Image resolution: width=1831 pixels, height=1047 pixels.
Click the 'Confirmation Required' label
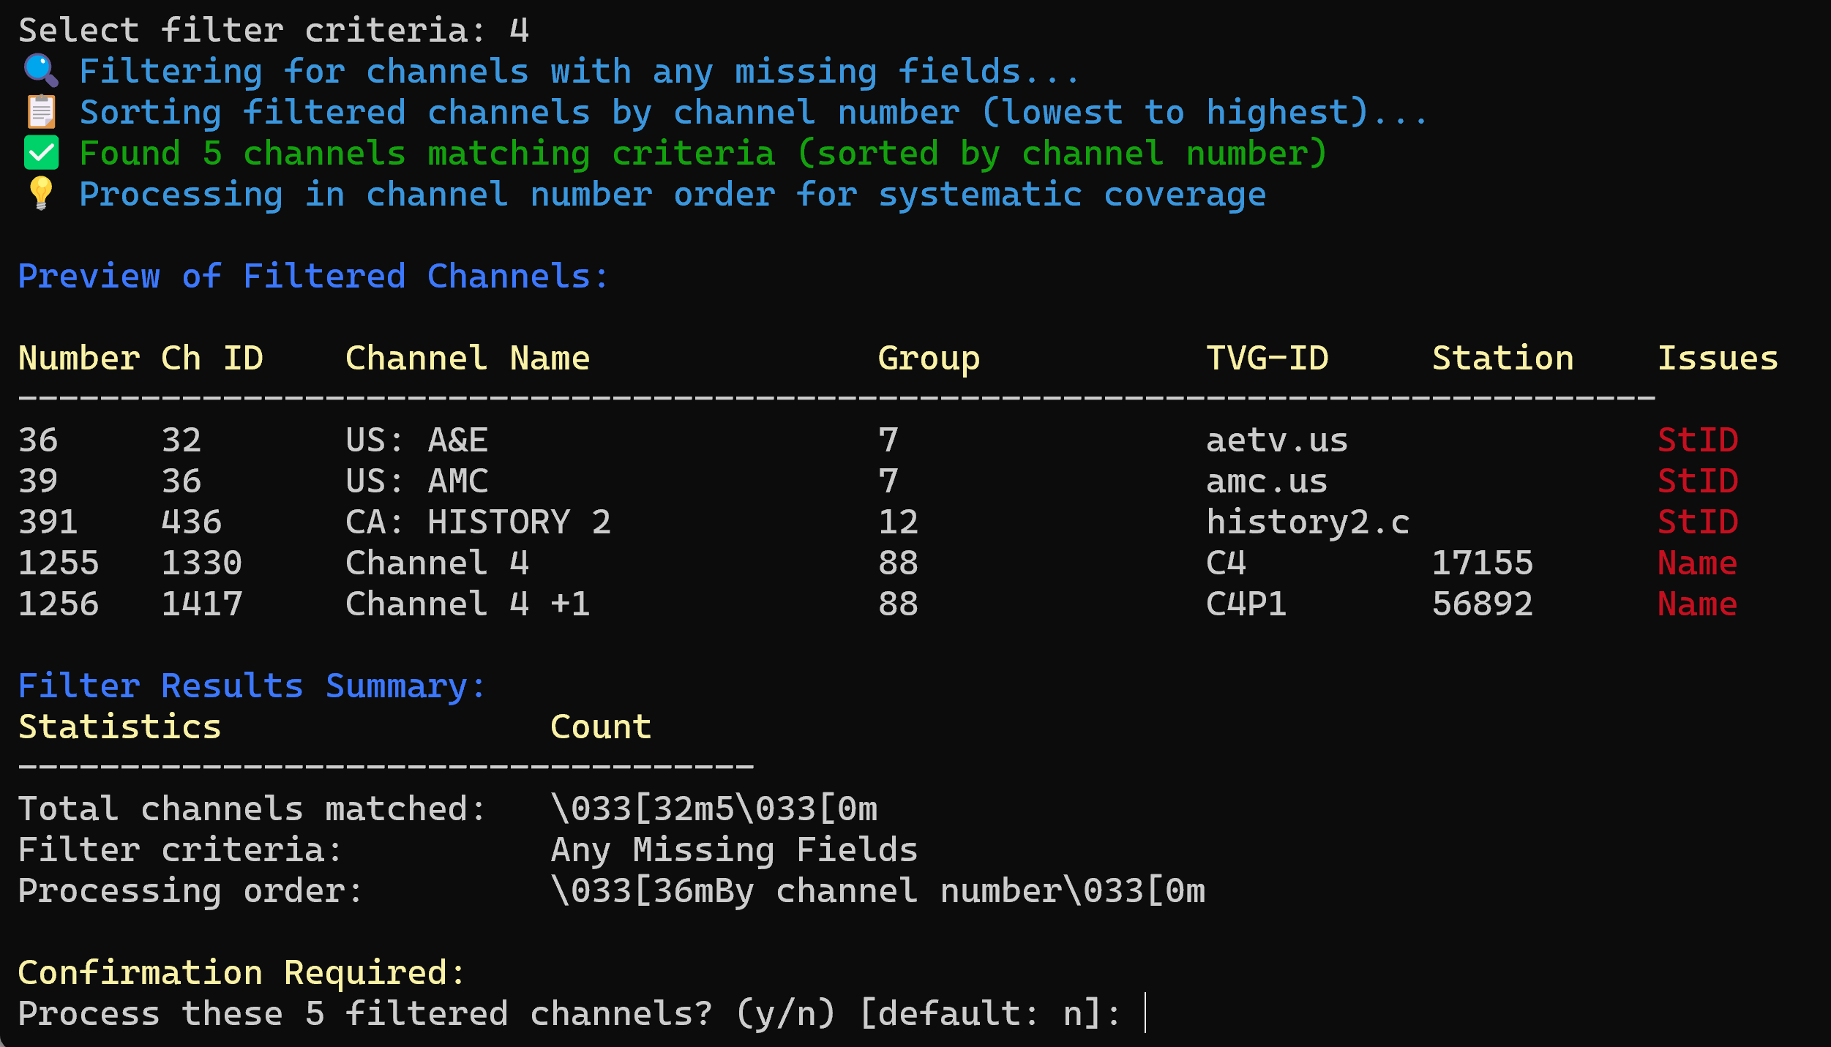pos(241,973)
